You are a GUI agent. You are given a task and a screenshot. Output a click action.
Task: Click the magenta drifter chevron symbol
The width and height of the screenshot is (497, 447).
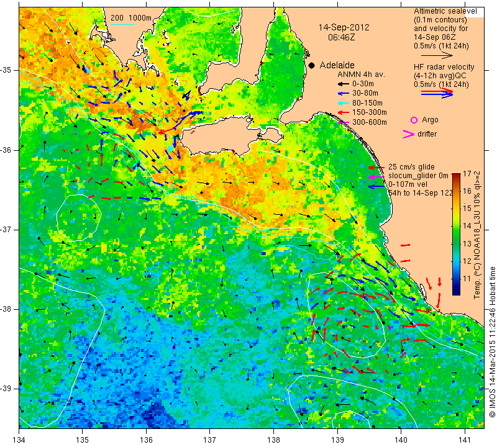click(x=409, y=134)
